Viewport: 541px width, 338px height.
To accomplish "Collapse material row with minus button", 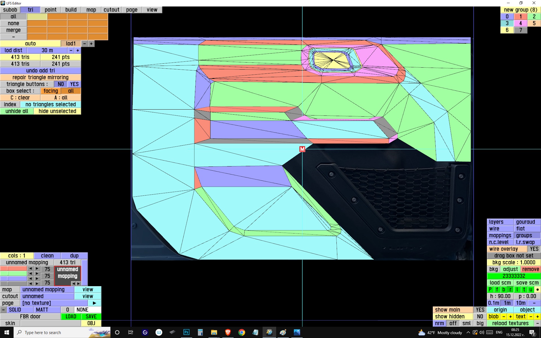I will pos(3,310).
